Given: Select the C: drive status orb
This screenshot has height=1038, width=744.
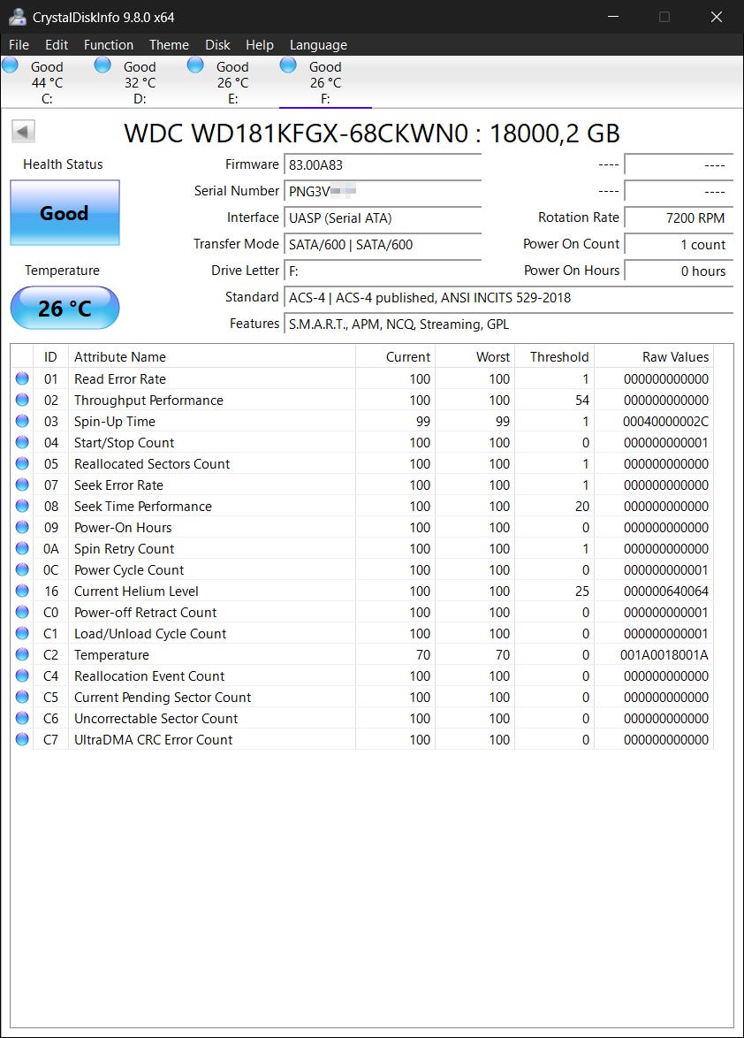Looking at the screenshot, I should [10, 65].
